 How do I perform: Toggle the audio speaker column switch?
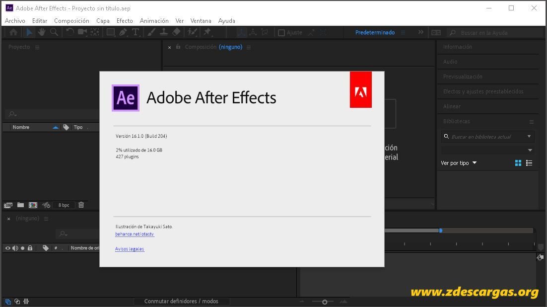(x=15, y=248)
